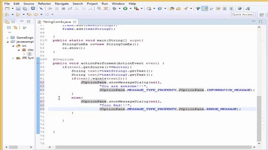The width and height of the screenshot is (268, 150).
Task: Open the External Tools dropdown arrow
Action: pyautogui.click(x=142, y=8)
